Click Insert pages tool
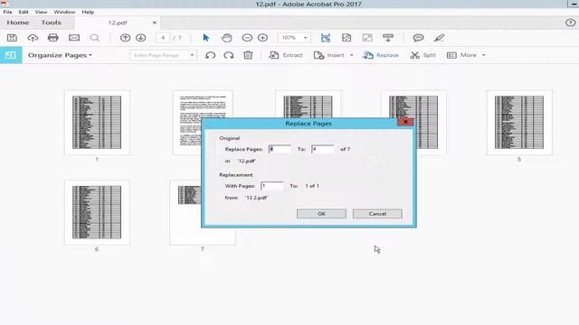579x325 pixels. tap(329, 55)
